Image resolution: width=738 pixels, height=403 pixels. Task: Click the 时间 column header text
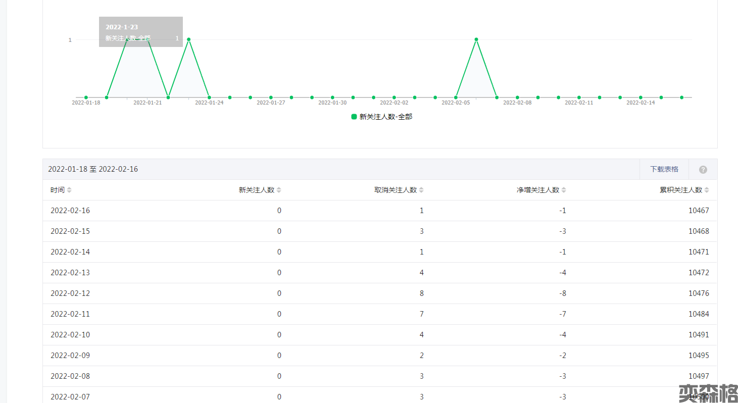(58, 190)
